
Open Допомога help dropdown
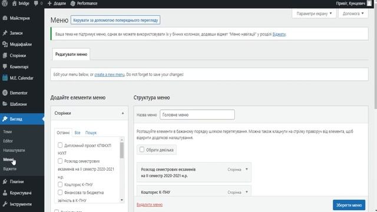pyautogui.click(x=353, y=14)
